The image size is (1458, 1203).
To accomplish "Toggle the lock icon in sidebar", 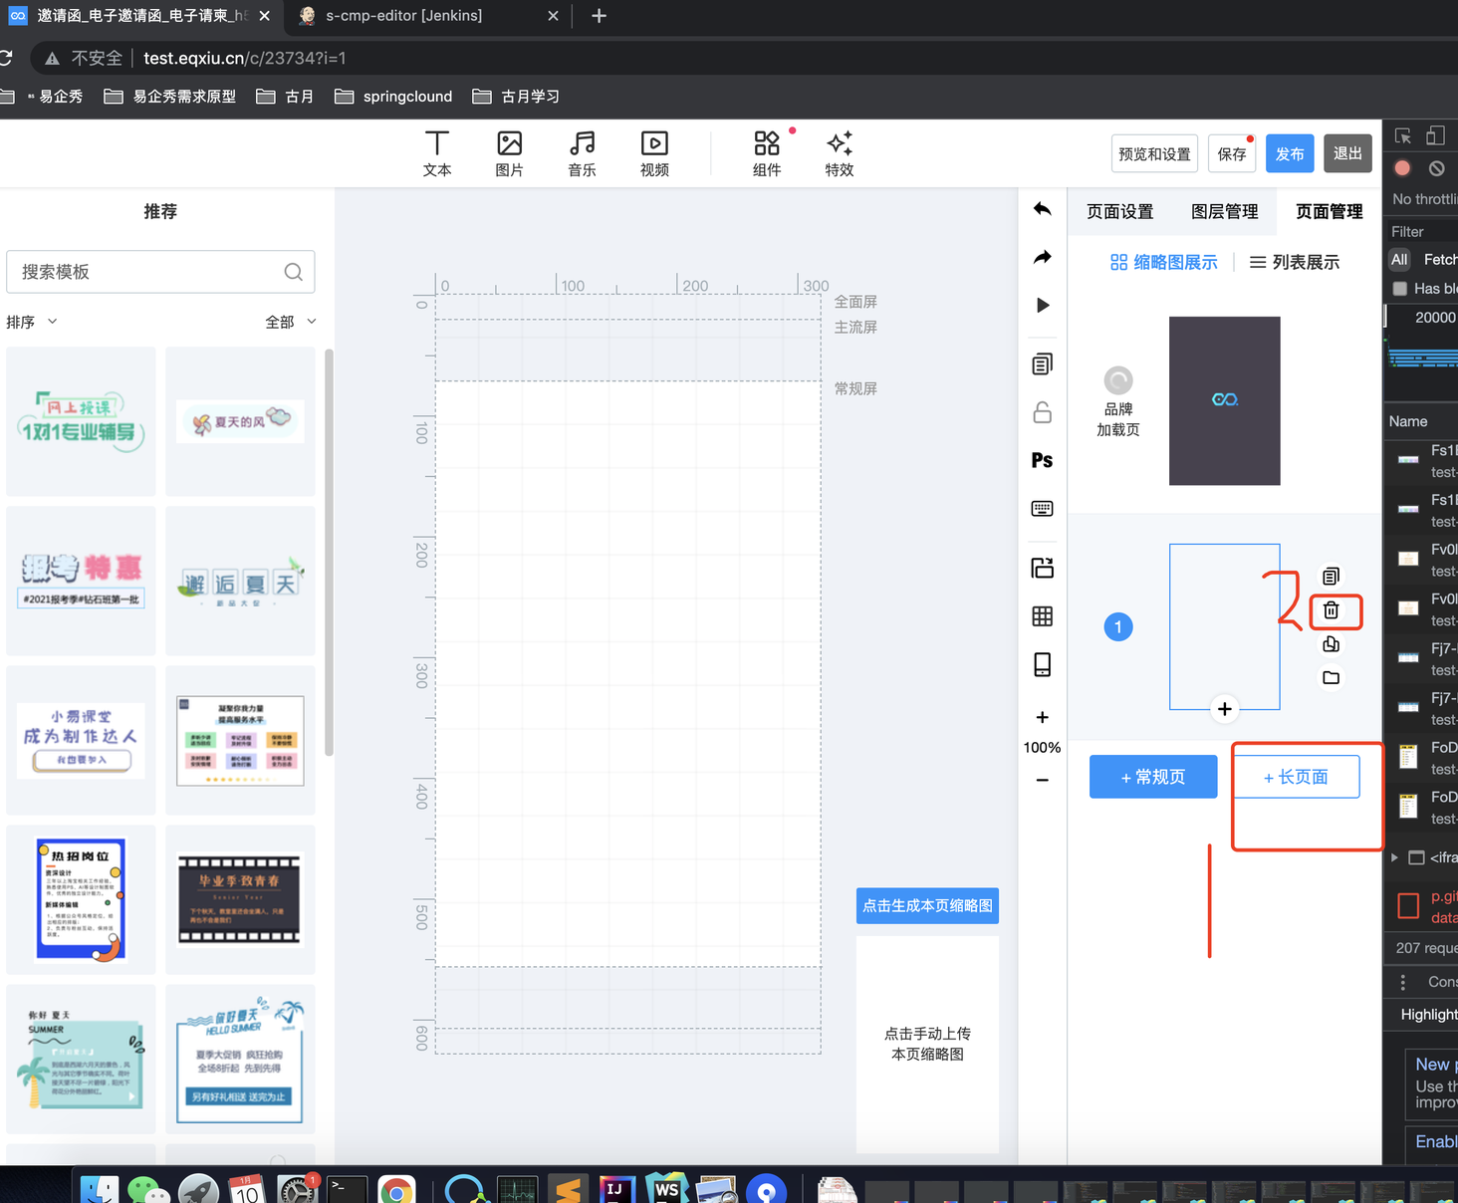I will (1042, 412).
